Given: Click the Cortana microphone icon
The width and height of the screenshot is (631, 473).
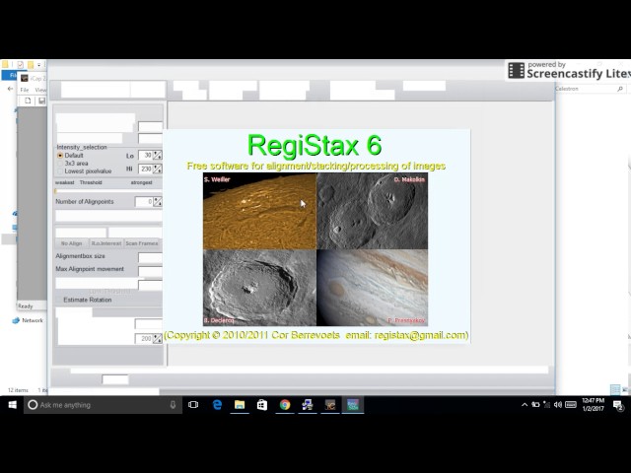Looking at the screenshot, I should point(173,405).
